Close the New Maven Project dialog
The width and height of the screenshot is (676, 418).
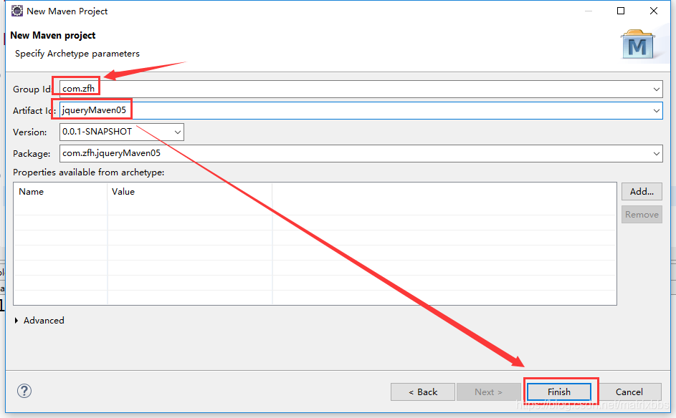tap(654, 11)
